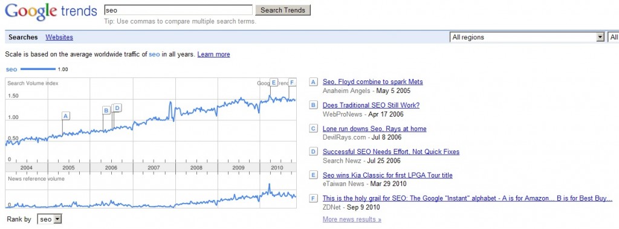Select marker D flag on the chart
The height and width of the screenshot is (229, 619).
tap(117, 108)
